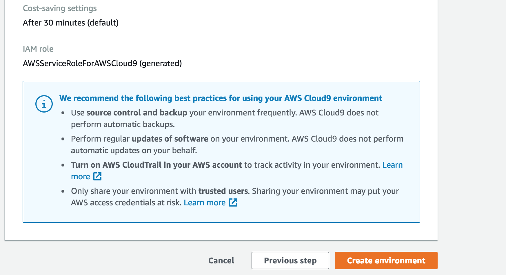
Task: Click the "automatic updates on your behalf." line
Action: (x=134, y=150)
